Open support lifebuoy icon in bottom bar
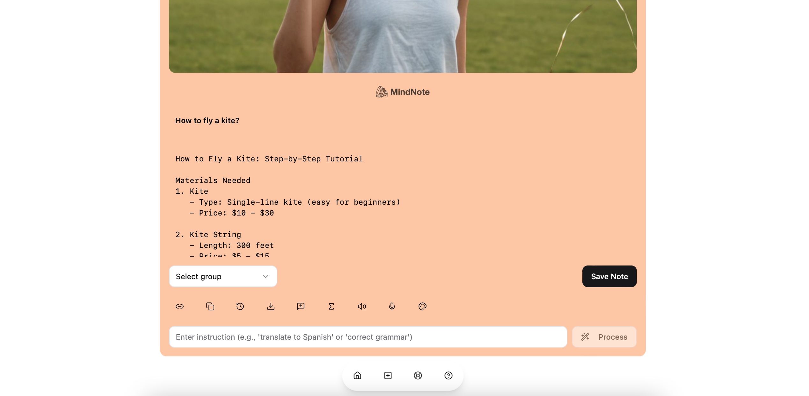 (418, 375)
